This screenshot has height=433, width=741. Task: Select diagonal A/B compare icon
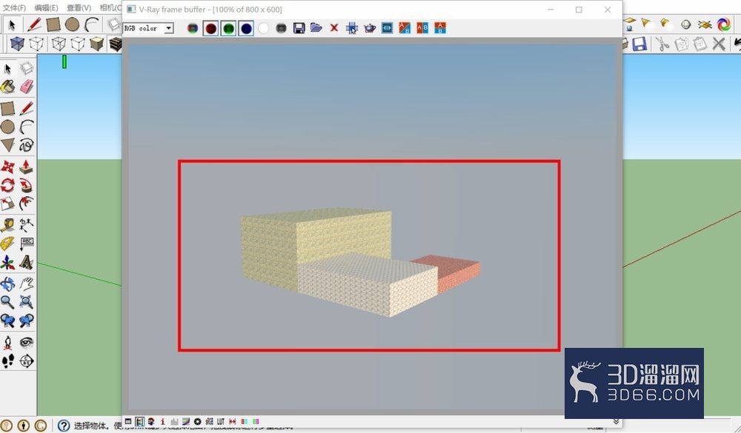(x=405, y=28)
